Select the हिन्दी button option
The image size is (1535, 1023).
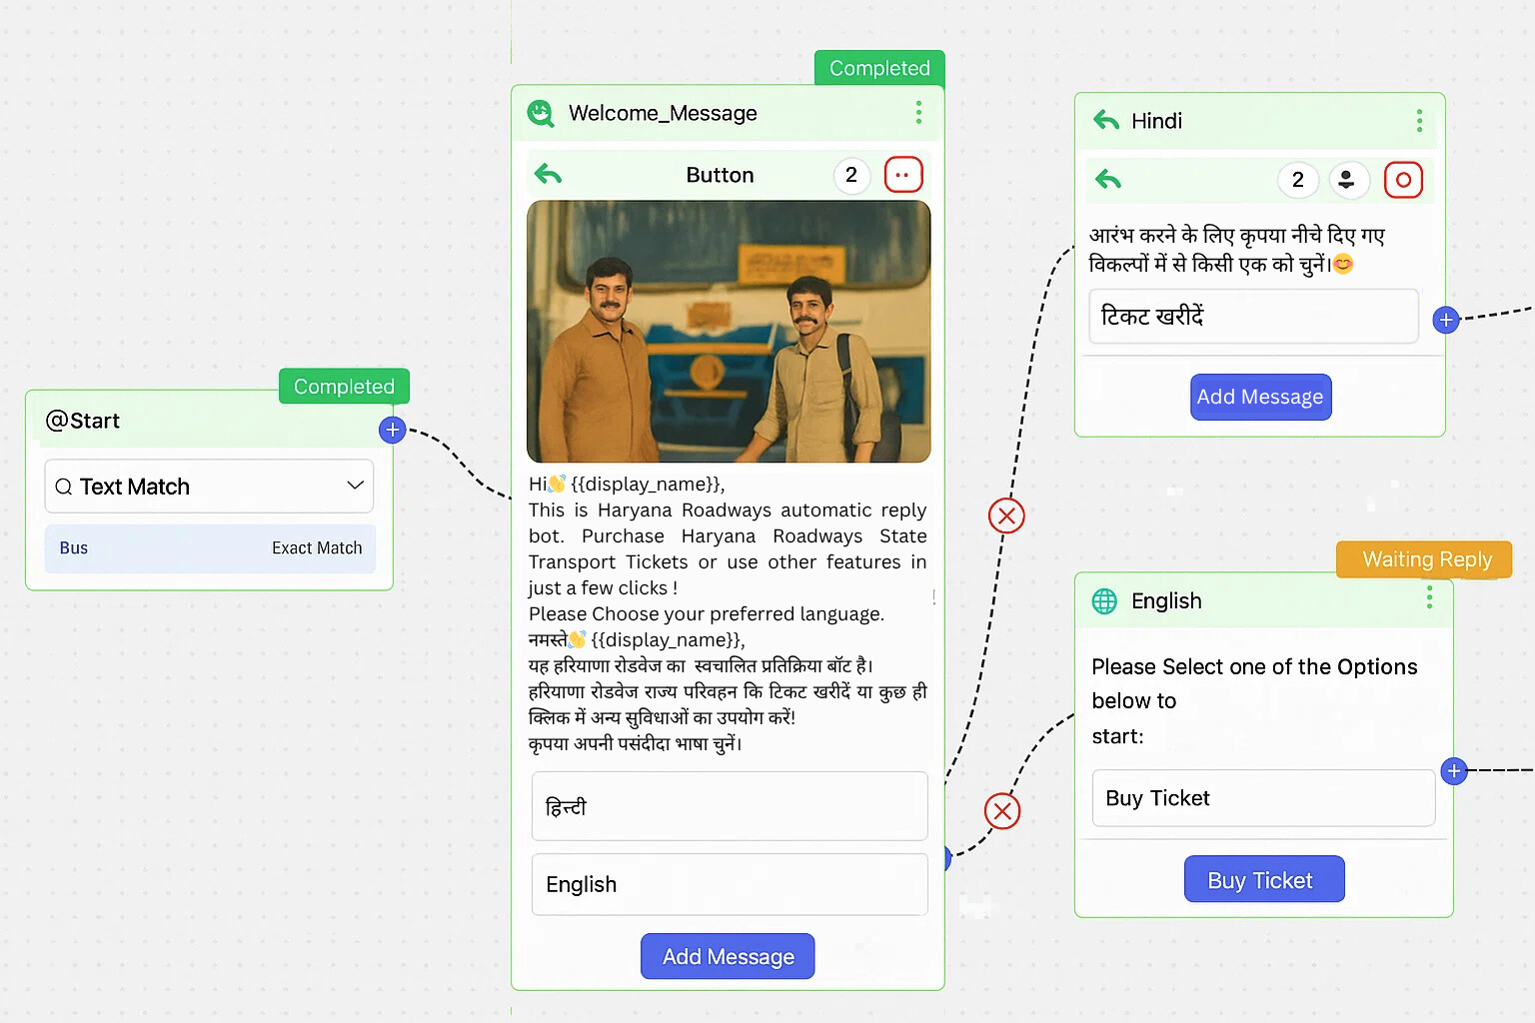pos(729,806)
